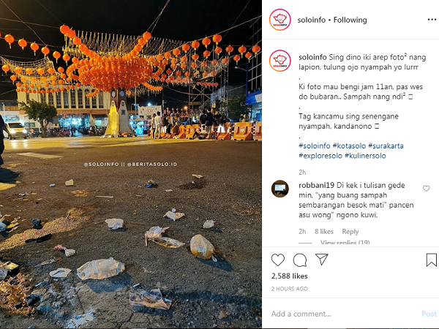Screen dimensions: 439x329
Task: View who liked via 2,588 likes
Action: coord(290,276)
